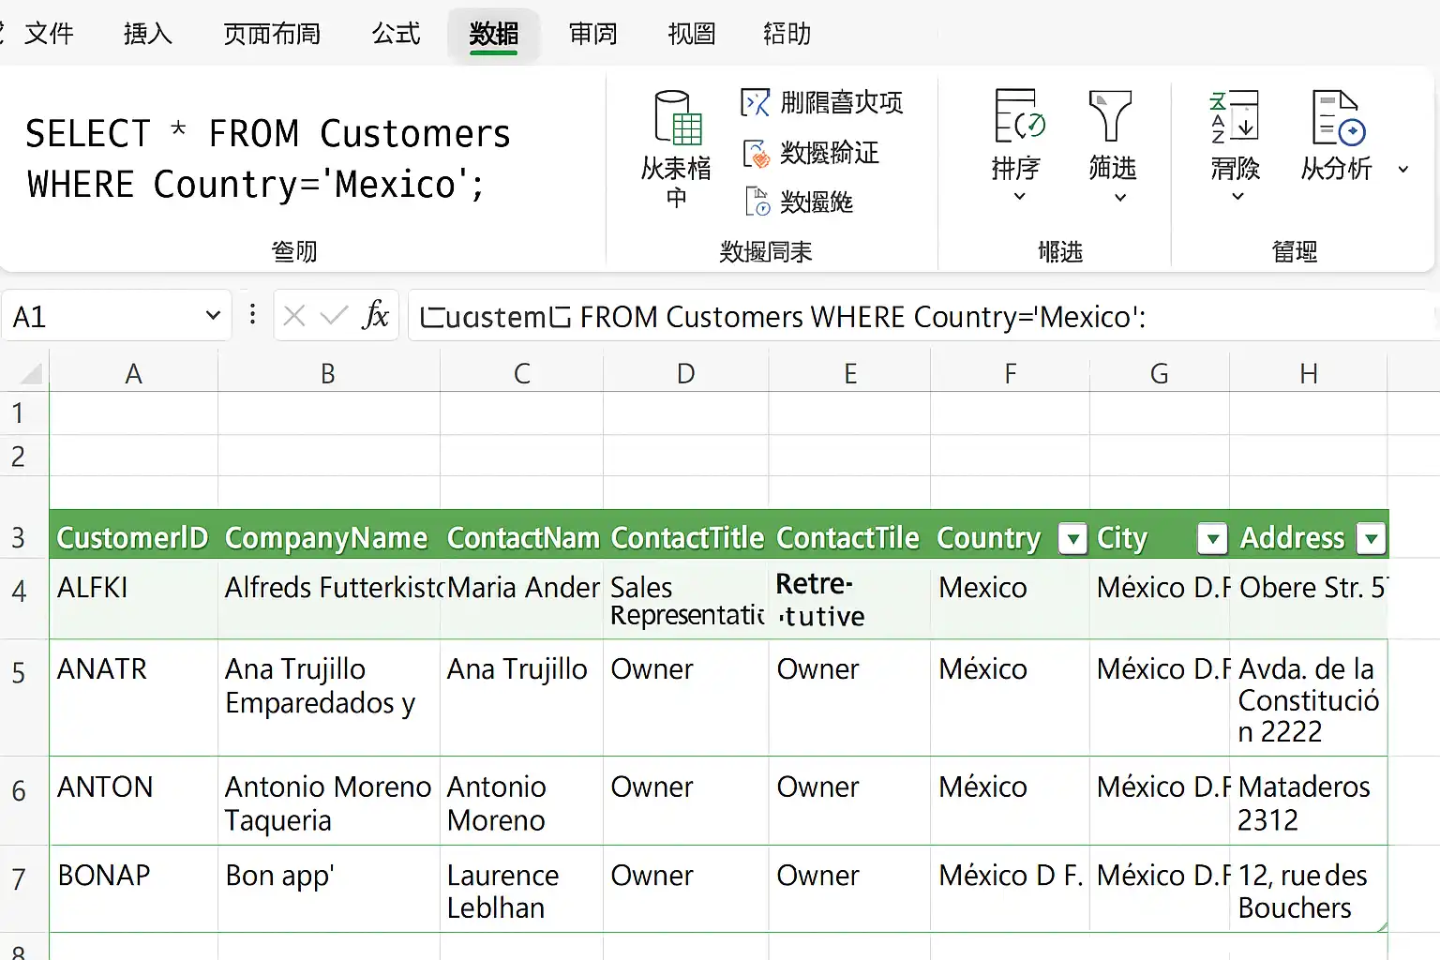Open the 文件 menu tab

tap(49, 34)
